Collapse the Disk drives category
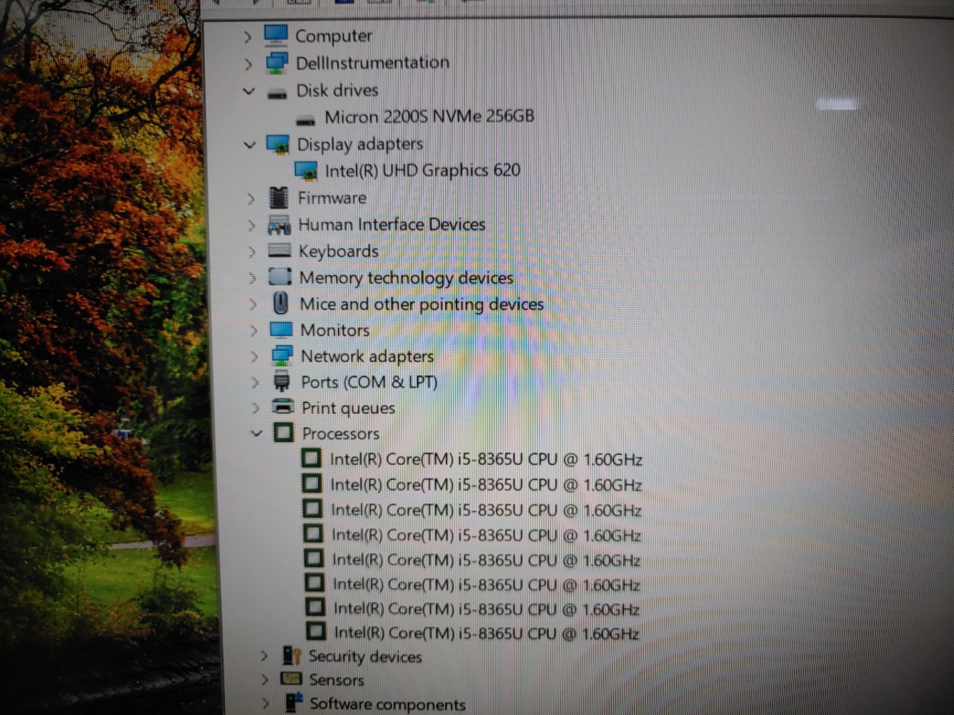 pyautogui.click(x=249, y=91)
